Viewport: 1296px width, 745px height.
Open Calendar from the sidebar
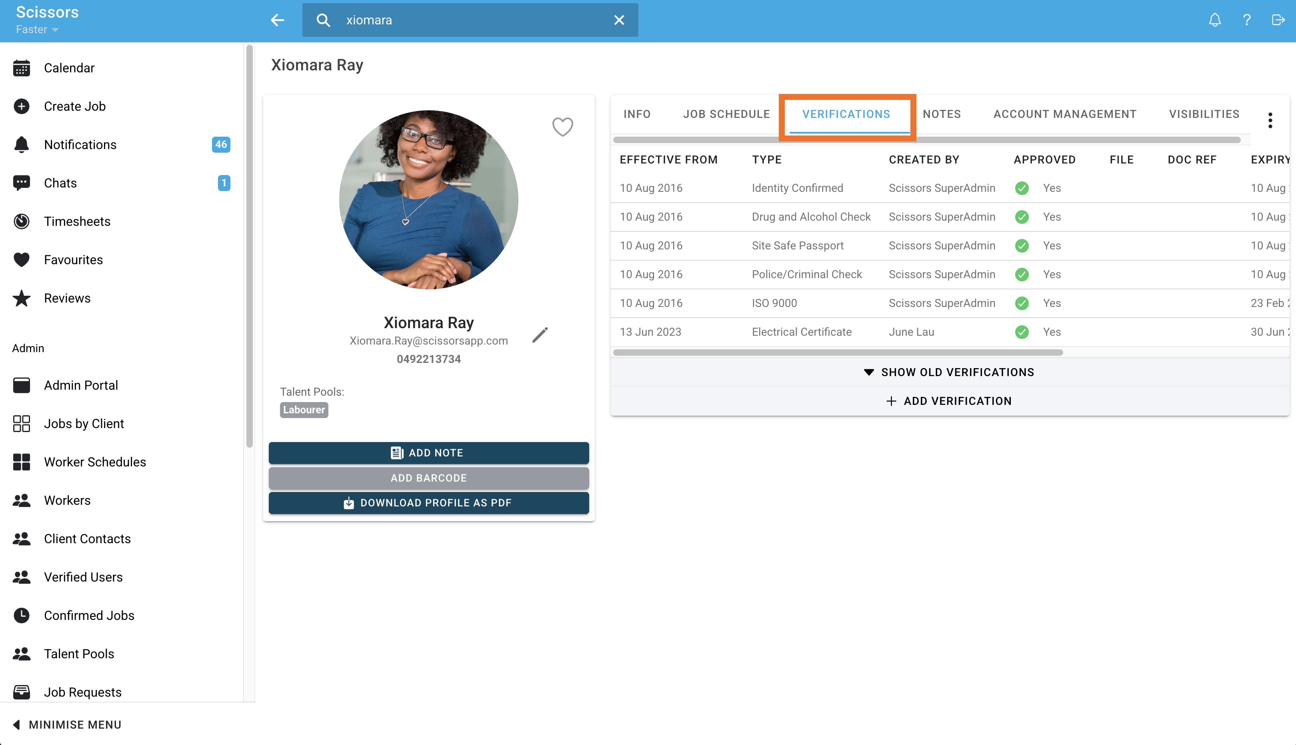[69, 68]
